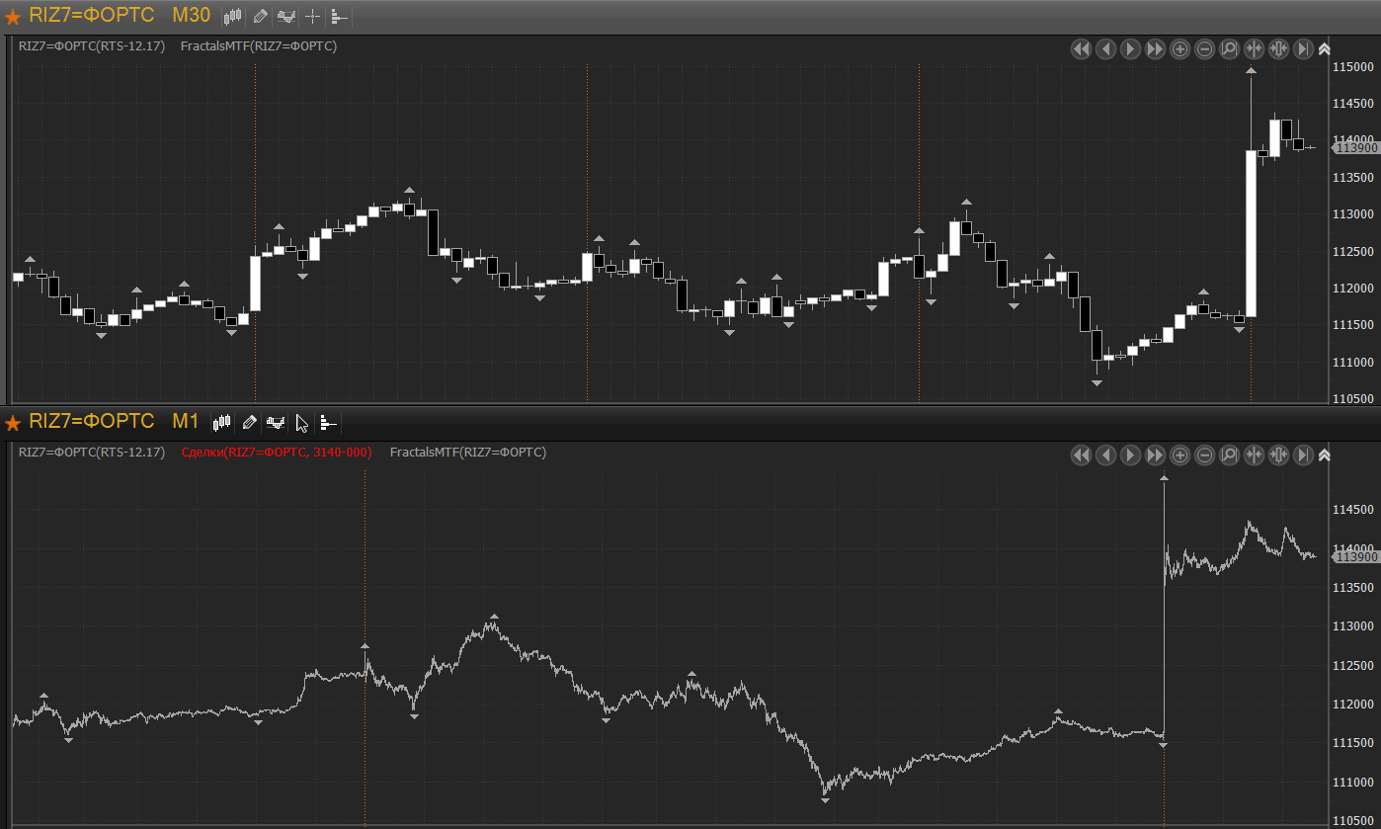The width and height of the screenshot is (1381, 829).
Task: Click FractalsMTF indicator label in M30 chart
Action: tap(259, 46)
